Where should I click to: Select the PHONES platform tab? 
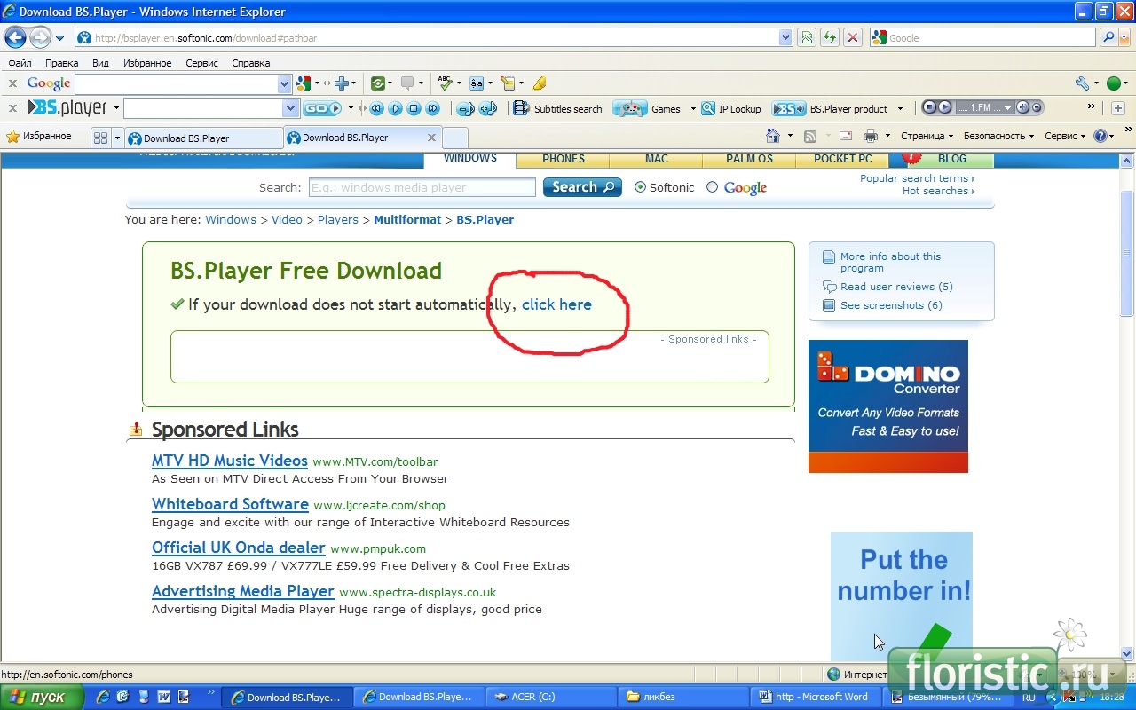(564, 159)
